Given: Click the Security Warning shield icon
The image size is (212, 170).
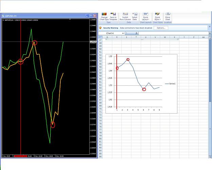Looking at the screenshot, I should coord(100,28).
